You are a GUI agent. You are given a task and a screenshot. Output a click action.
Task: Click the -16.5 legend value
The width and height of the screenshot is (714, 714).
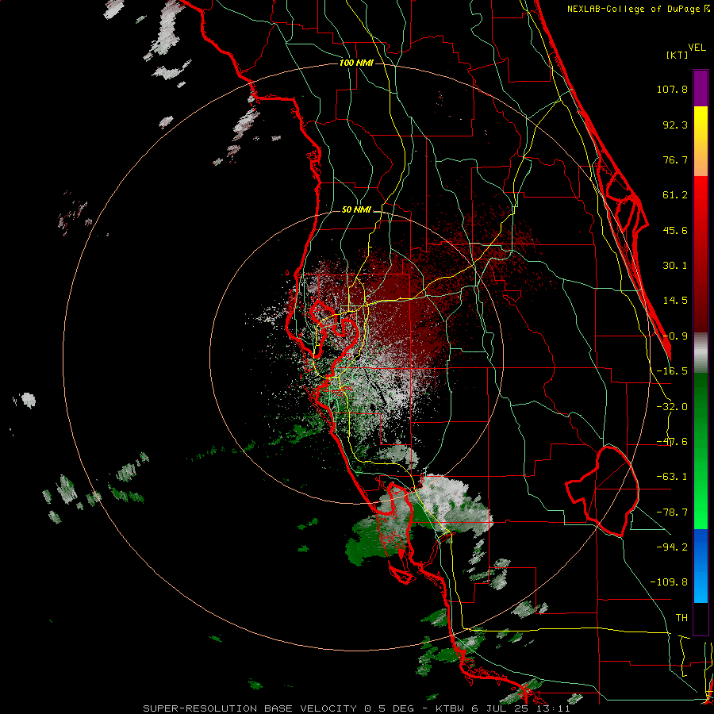coord(672,371)
